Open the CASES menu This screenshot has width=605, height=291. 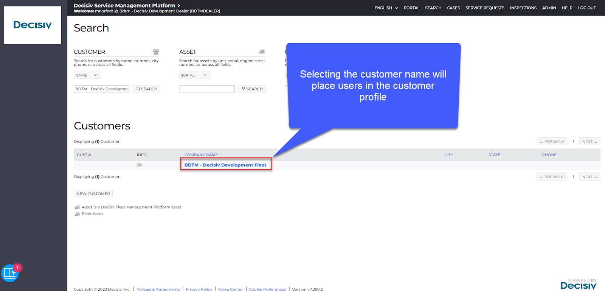click(453, 8)
